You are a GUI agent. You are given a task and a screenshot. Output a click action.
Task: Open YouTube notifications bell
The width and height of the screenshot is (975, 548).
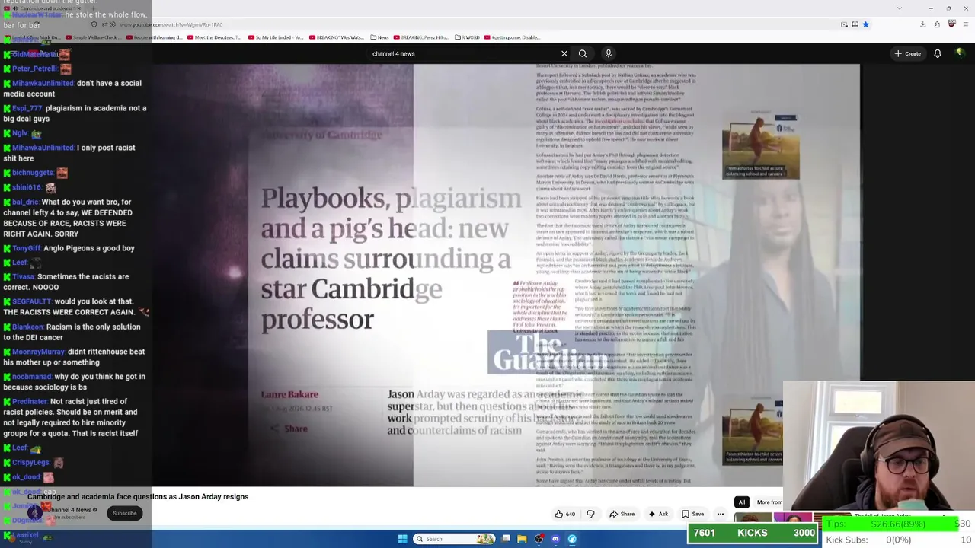click(x=938, y=53)
